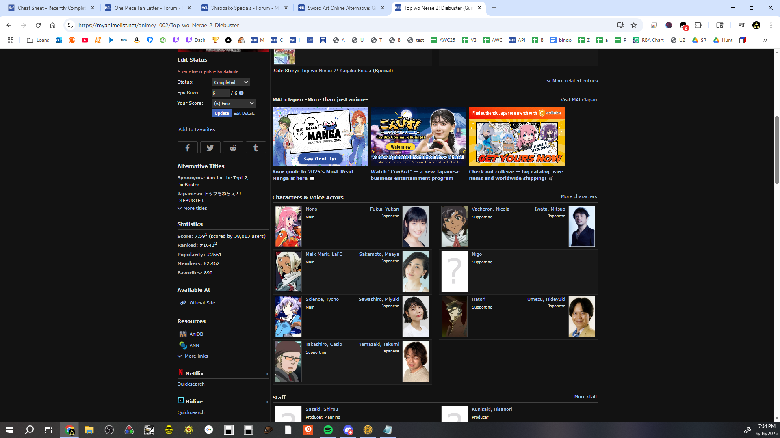Share page on Facebook icon
The width and height of the screenshot is (780, 438).
coord(187,148)
